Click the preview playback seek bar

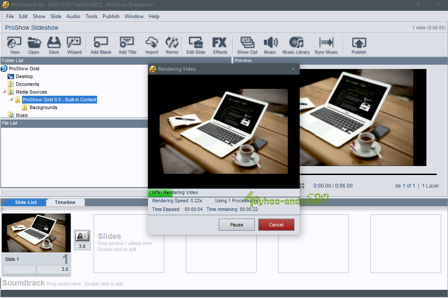[x=368, y=174]
